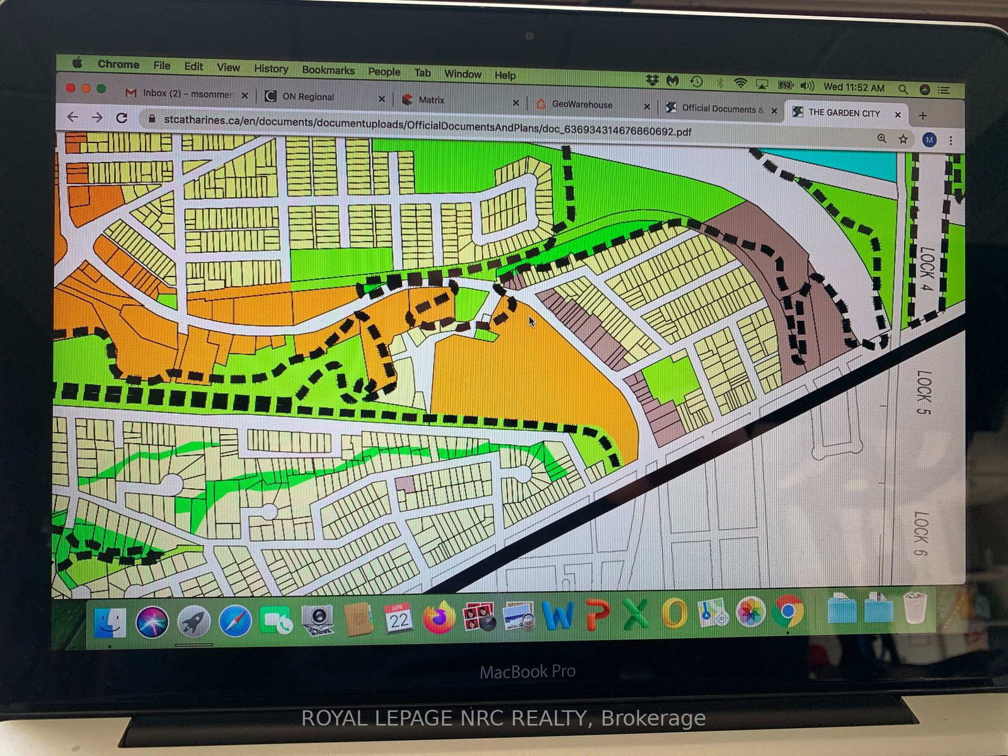Open the volume control in menu bar
The width and height of the screenshot is (1008, 756).
click(x=806, y=86)
